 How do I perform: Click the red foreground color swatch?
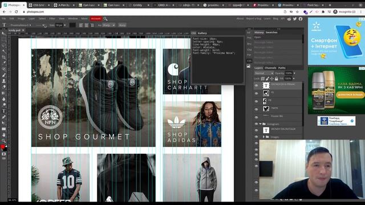pos(2,147)
